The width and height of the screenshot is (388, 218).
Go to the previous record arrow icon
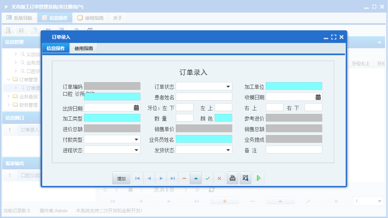click(x=149, y=178)
